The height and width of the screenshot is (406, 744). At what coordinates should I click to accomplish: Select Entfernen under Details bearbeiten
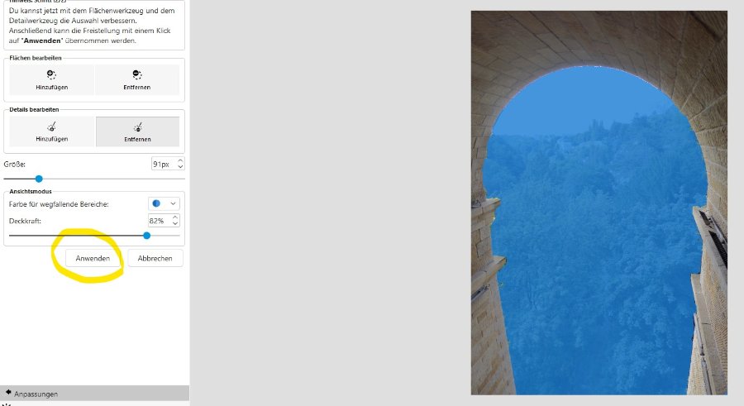(137, 131)
